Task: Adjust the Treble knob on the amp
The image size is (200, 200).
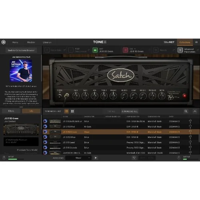Action: coord(104,96)
